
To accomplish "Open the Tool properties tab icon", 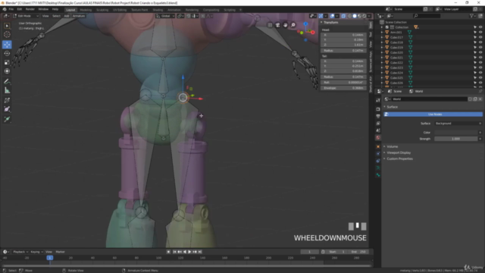I will point(378,100).
